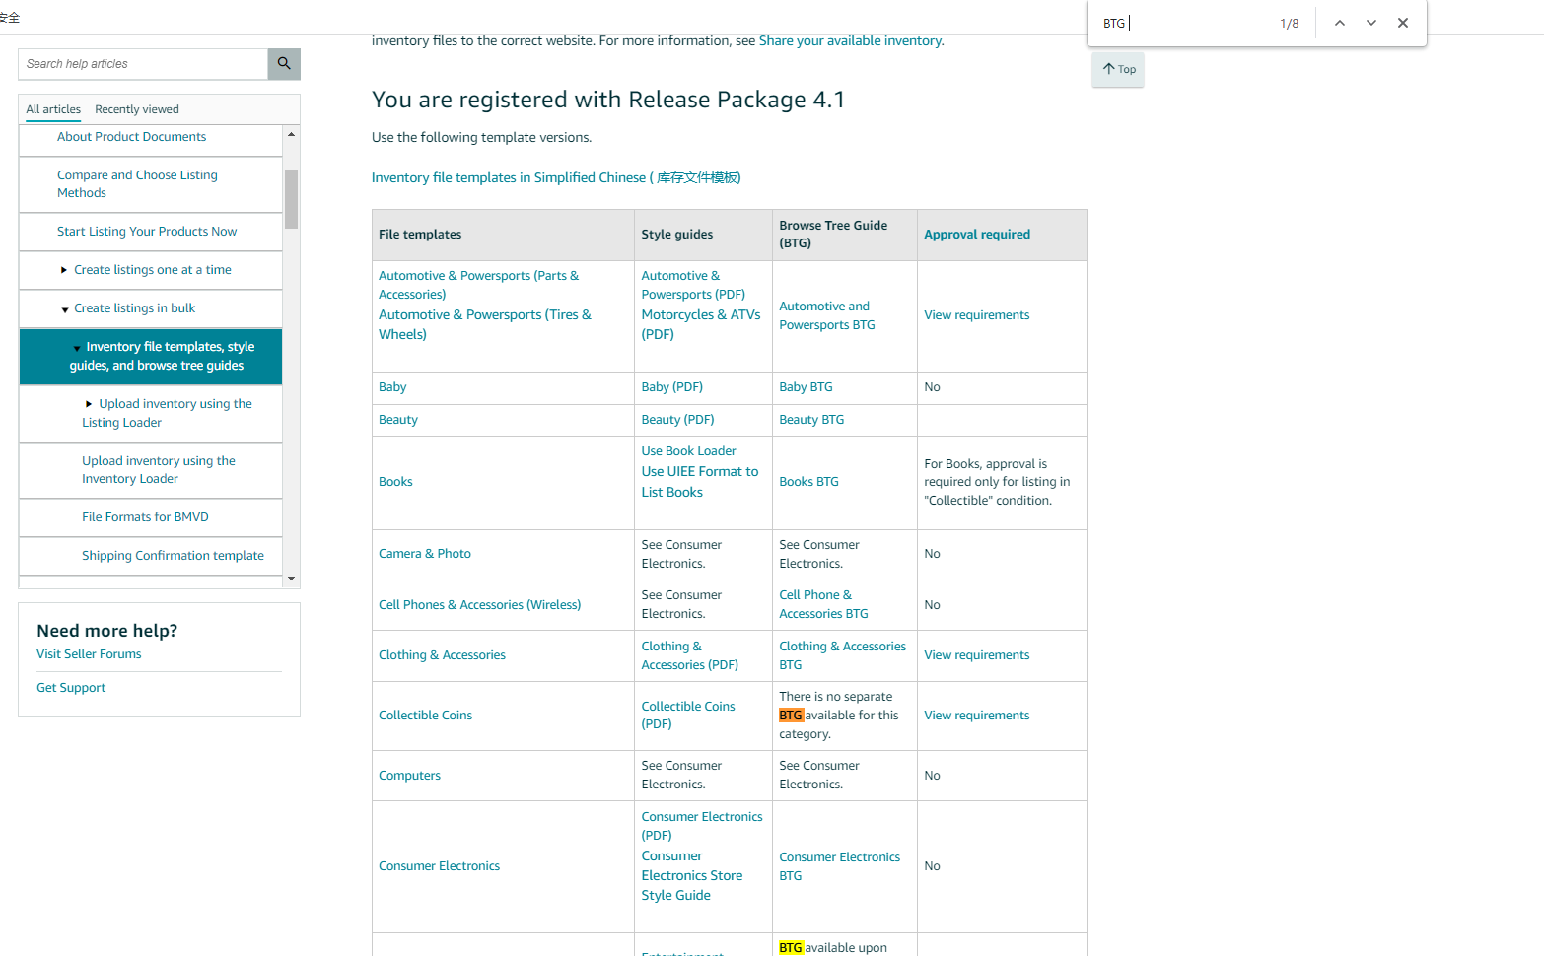Click Use UIEE Format to List Books
Image resolution: width=1544 pixels, height=956 pixels.
click(x=700, y=482)
